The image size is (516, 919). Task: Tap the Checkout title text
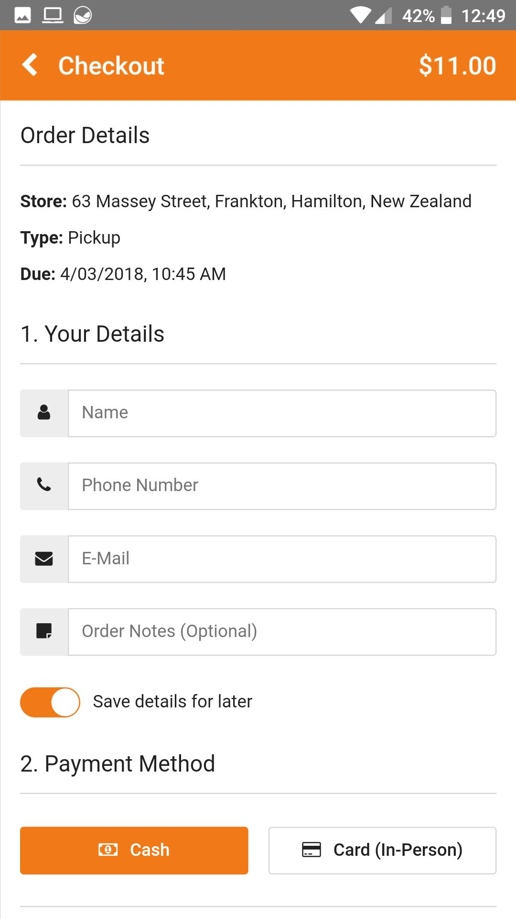pos(111,66)
